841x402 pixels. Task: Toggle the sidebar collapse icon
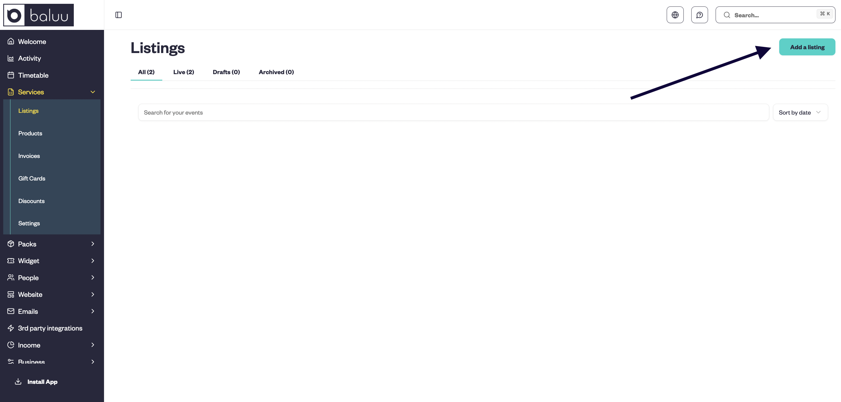[119, 15]
